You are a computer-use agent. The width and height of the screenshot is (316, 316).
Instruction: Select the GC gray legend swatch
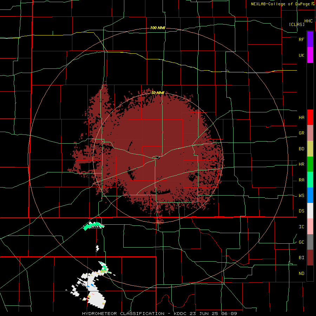[x=310, y=242]
